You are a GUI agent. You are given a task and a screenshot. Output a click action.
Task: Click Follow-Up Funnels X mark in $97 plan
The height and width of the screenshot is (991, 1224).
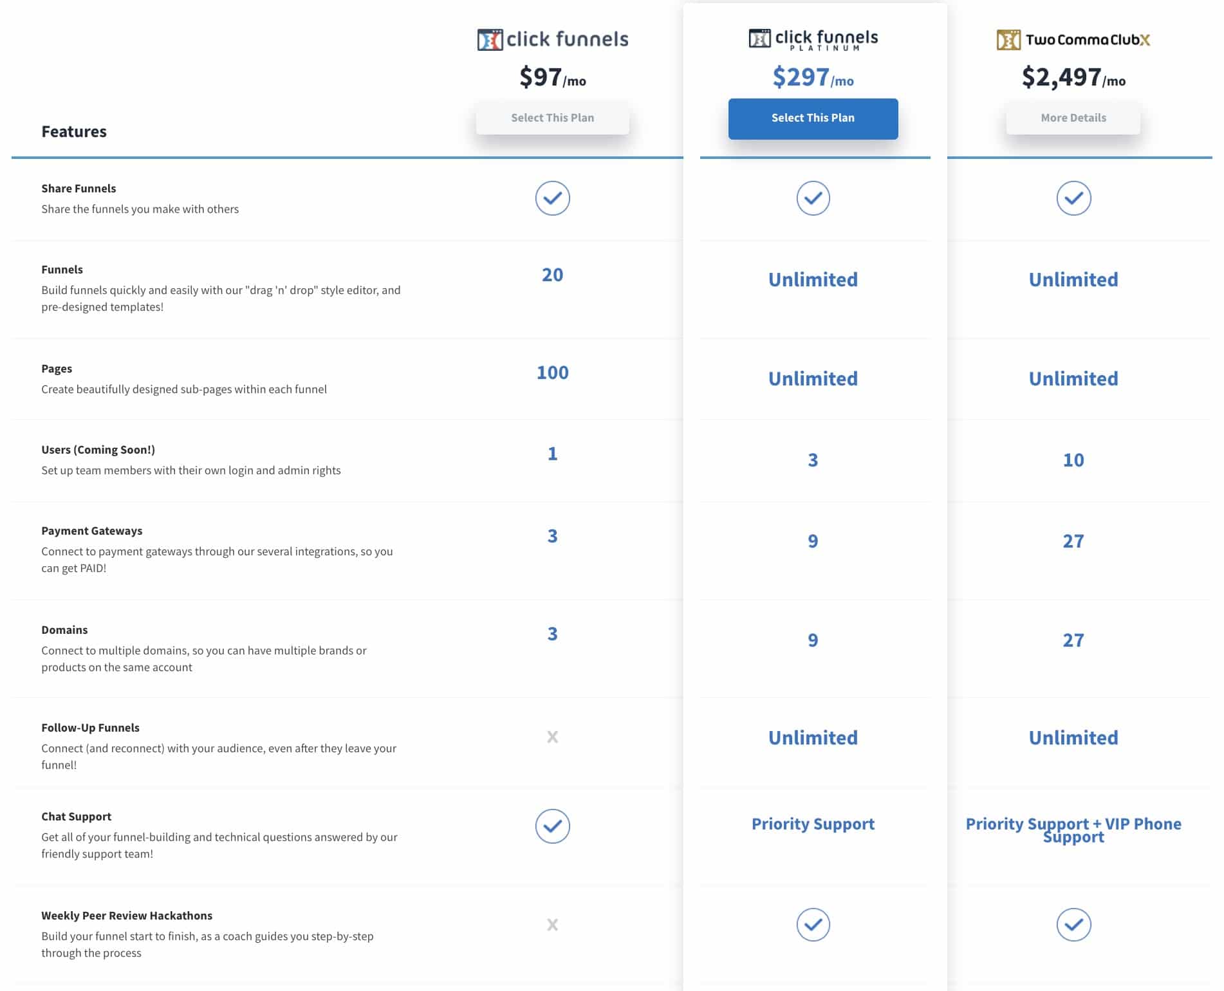pos(552,737)
